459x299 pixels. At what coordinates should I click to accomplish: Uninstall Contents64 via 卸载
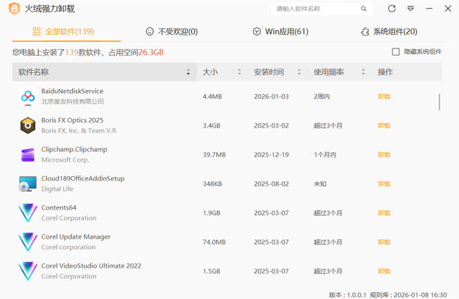point(383,213)
